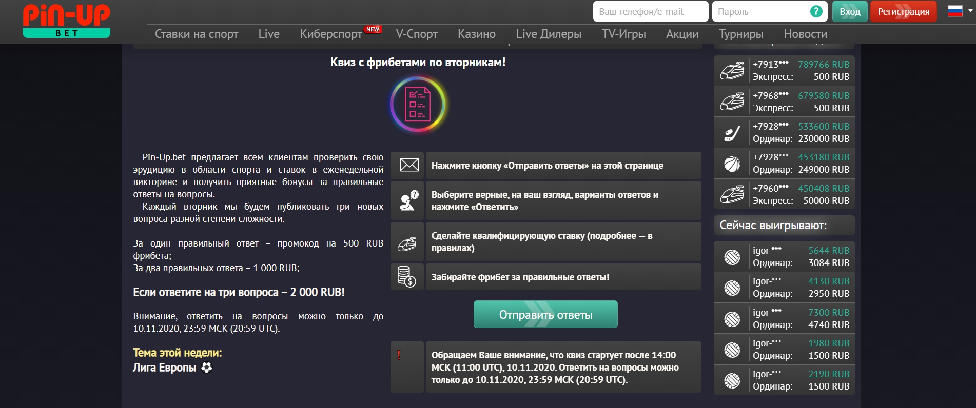This screenshot has height=408, width=976.
Task: Open Live Дилеры section
Action: click(x=549, y=34)
